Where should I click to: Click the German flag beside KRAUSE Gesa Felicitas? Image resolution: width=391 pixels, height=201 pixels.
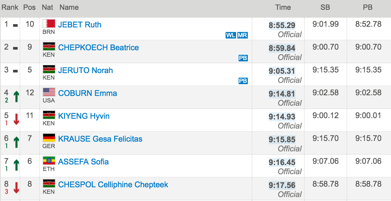pyautogui.click(x=49, y=138)
